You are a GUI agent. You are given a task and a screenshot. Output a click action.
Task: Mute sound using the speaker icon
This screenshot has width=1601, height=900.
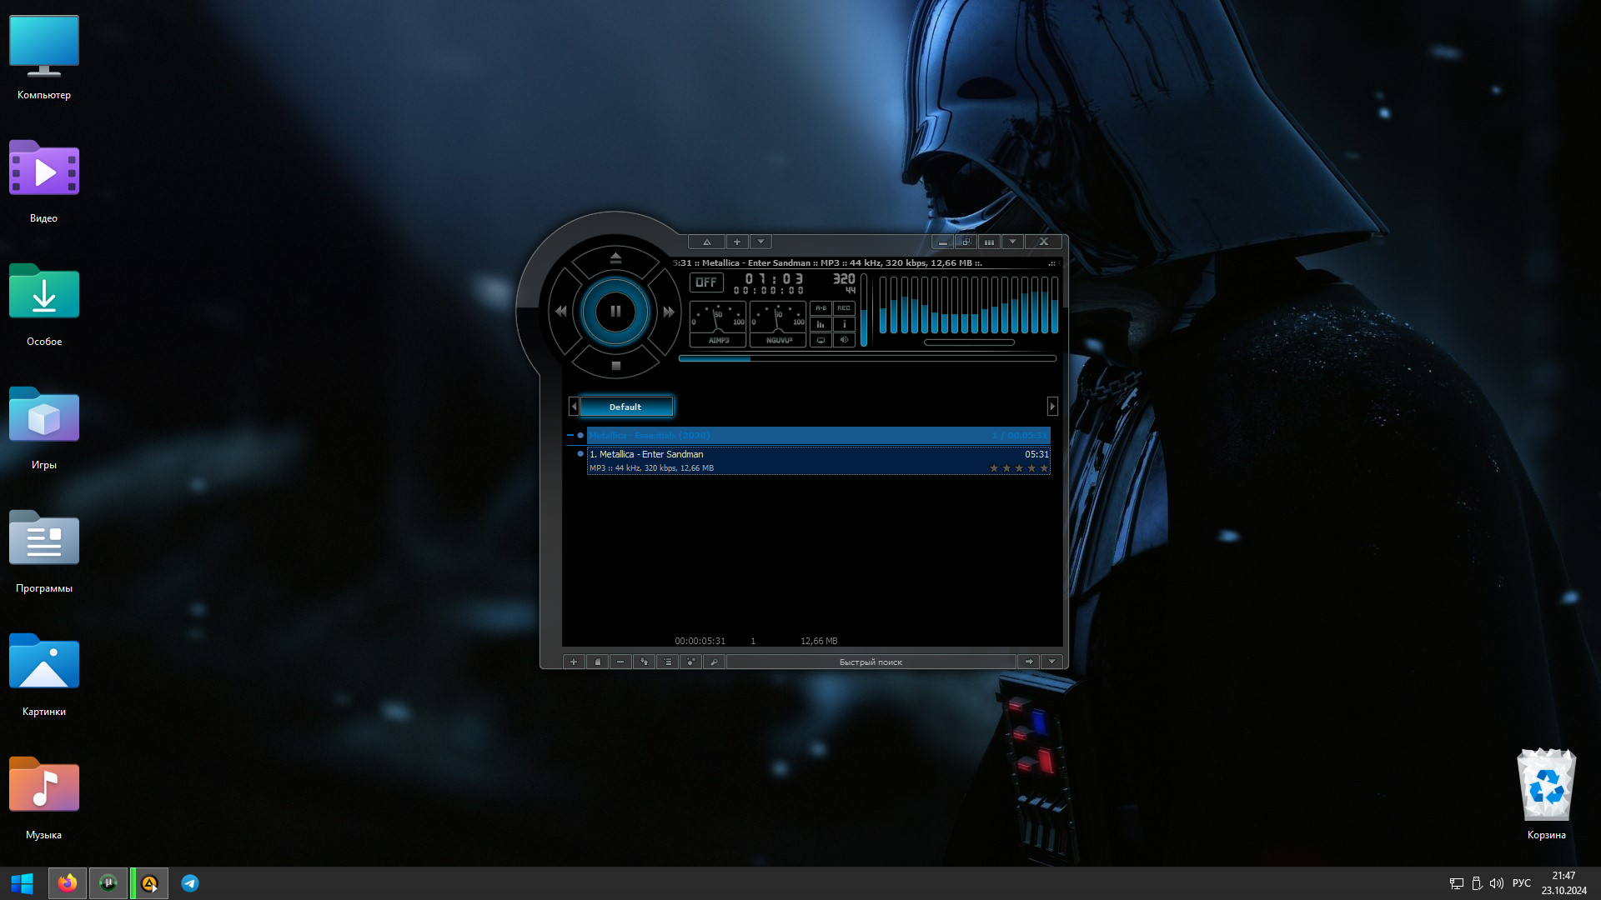tap(844, 340)
